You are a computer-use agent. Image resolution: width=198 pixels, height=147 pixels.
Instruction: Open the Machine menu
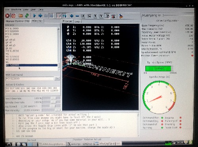(16, 10)
